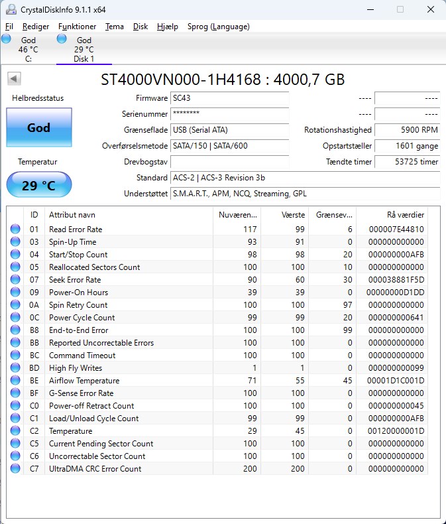This screenshot has height=524, width=446.
Task: Open the Funktioner menu
Action: tap(77, 27)
